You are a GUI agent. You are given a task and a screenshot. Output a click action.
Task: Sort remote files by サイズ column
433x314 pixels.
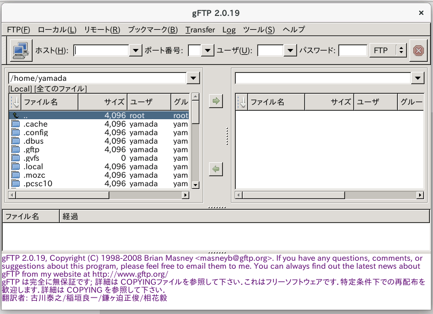pos(329,102)
